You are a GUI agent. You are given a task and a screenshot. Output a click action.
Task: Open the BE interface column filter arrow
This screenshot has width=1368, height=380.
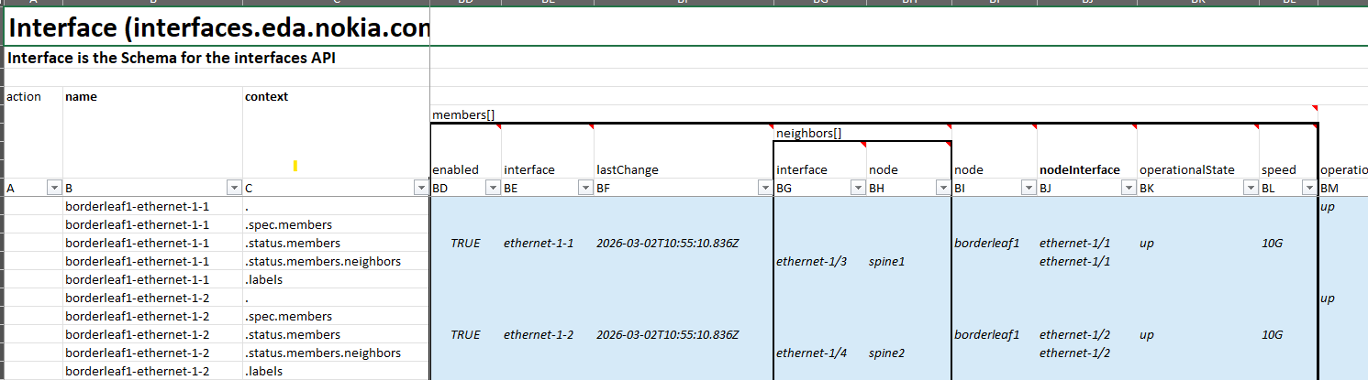coord(586,188)
